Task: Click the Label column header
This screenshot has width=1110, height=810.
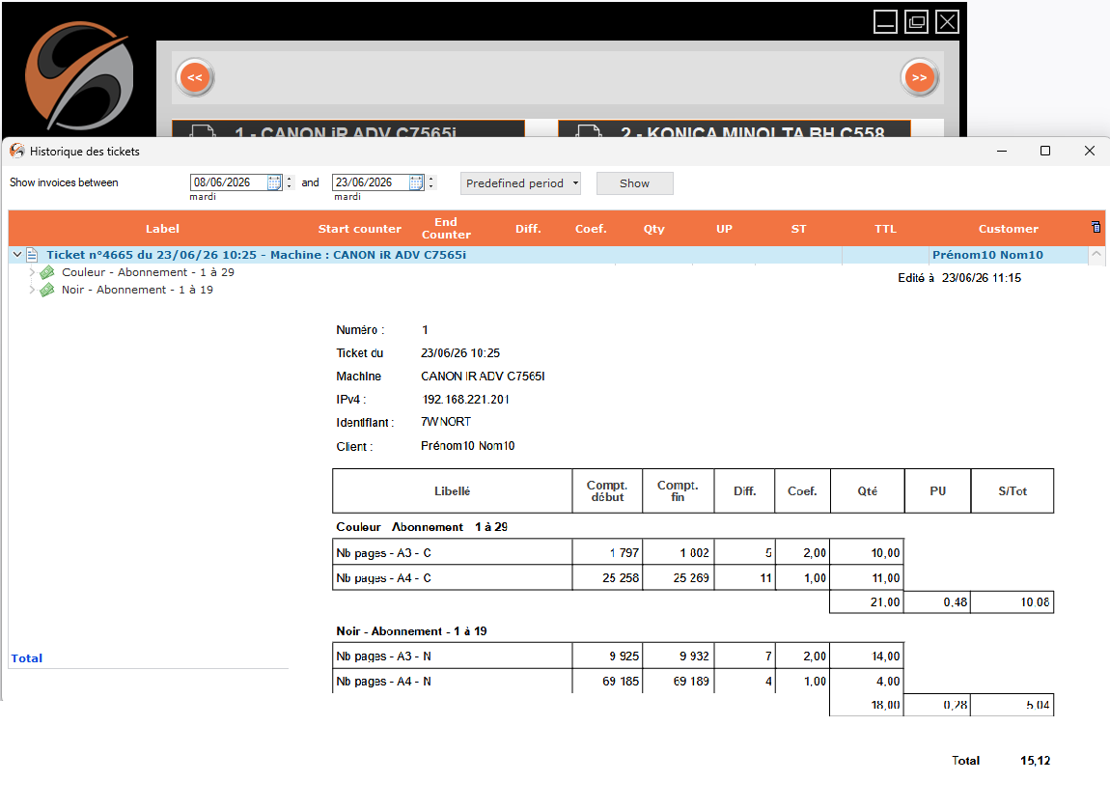Action: pyautogui.click(x=162, y=229)
